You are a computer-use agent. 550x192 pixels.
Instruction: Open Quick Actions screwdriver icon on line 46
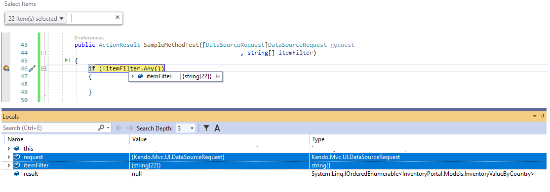pos(32,68)
